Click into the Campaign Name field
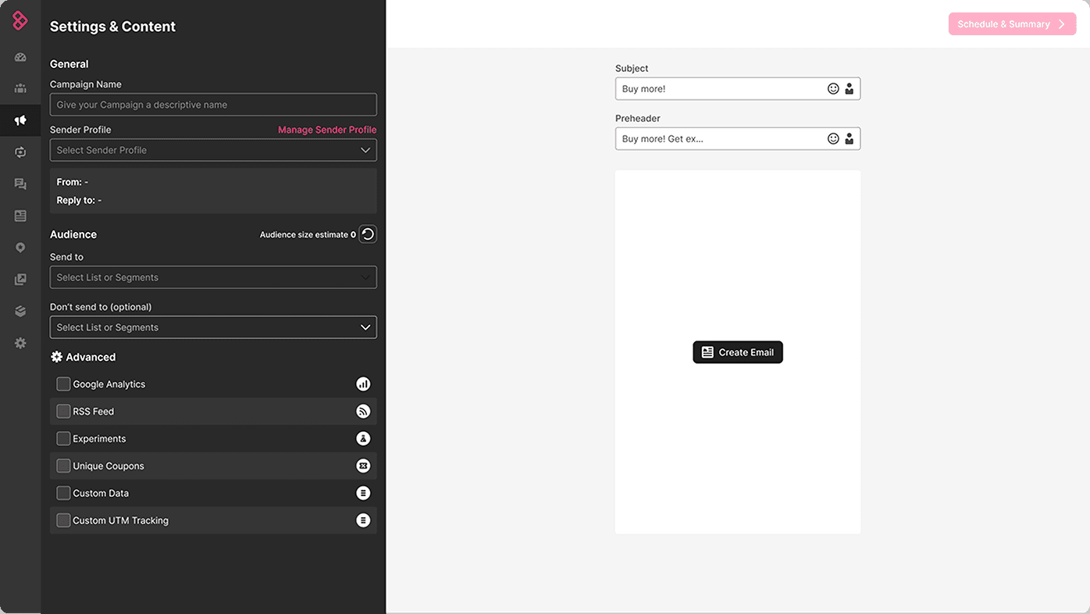This screenshot has width=1090, height=614. (213, 105)
